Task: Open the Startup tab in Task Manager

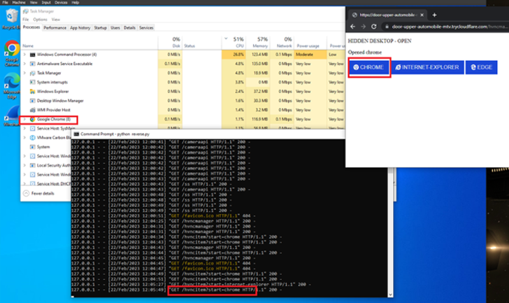Action: pos(101,28)
